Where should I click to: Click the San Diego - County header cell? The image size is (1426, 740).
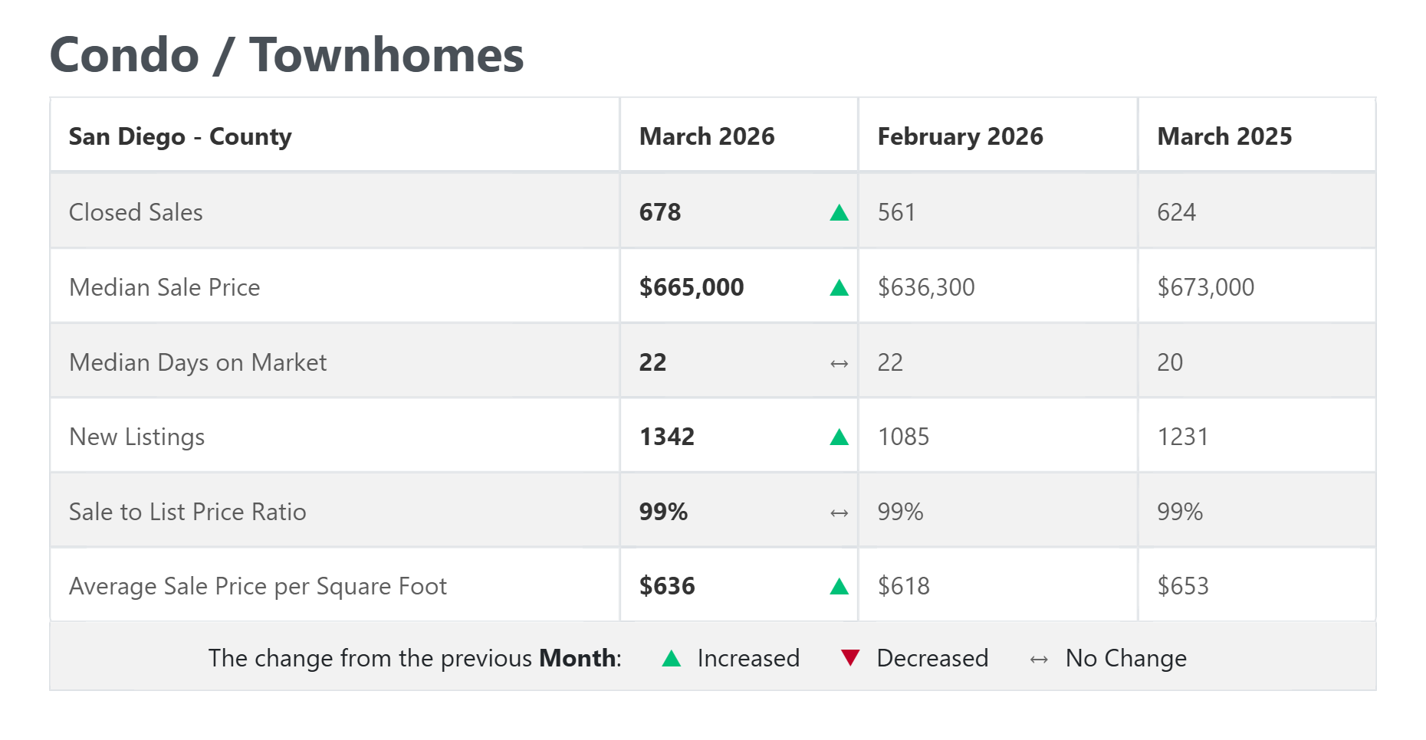tap(180, 136)
